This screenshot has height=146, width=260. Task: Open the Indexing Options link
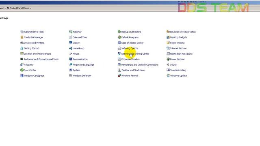click(x=130, y=48)
